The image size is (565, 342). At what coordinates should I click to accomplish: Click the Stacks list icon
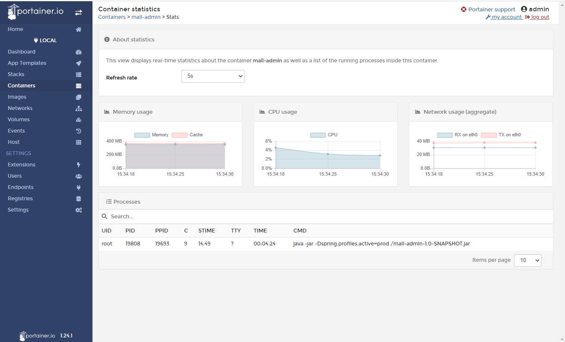78,74
